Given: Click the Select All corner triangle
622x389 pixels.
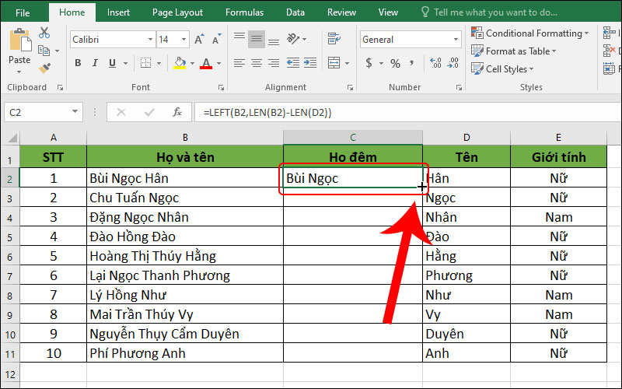Looking at the screenshot, I should point(12,138).
